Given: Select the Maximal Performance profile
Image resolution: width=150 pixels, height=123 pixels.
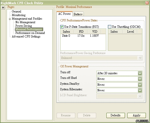Looking at the screenshot, I should pos(29,29).
